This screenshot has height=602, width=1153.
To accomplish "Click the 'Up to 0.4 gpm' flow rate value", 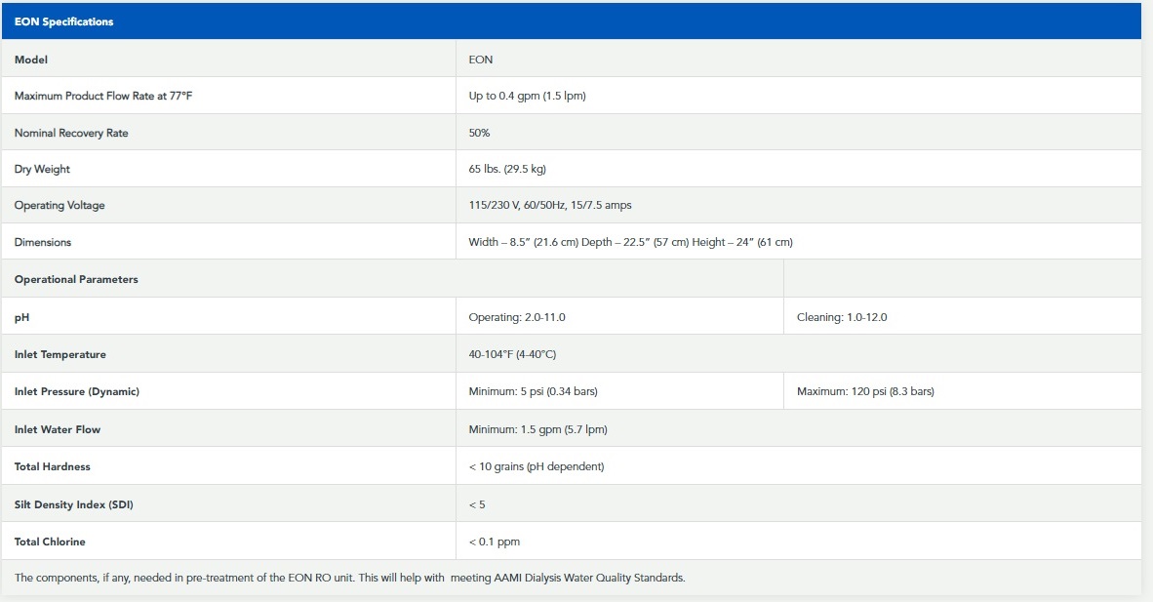I will (x=527, y=96).
